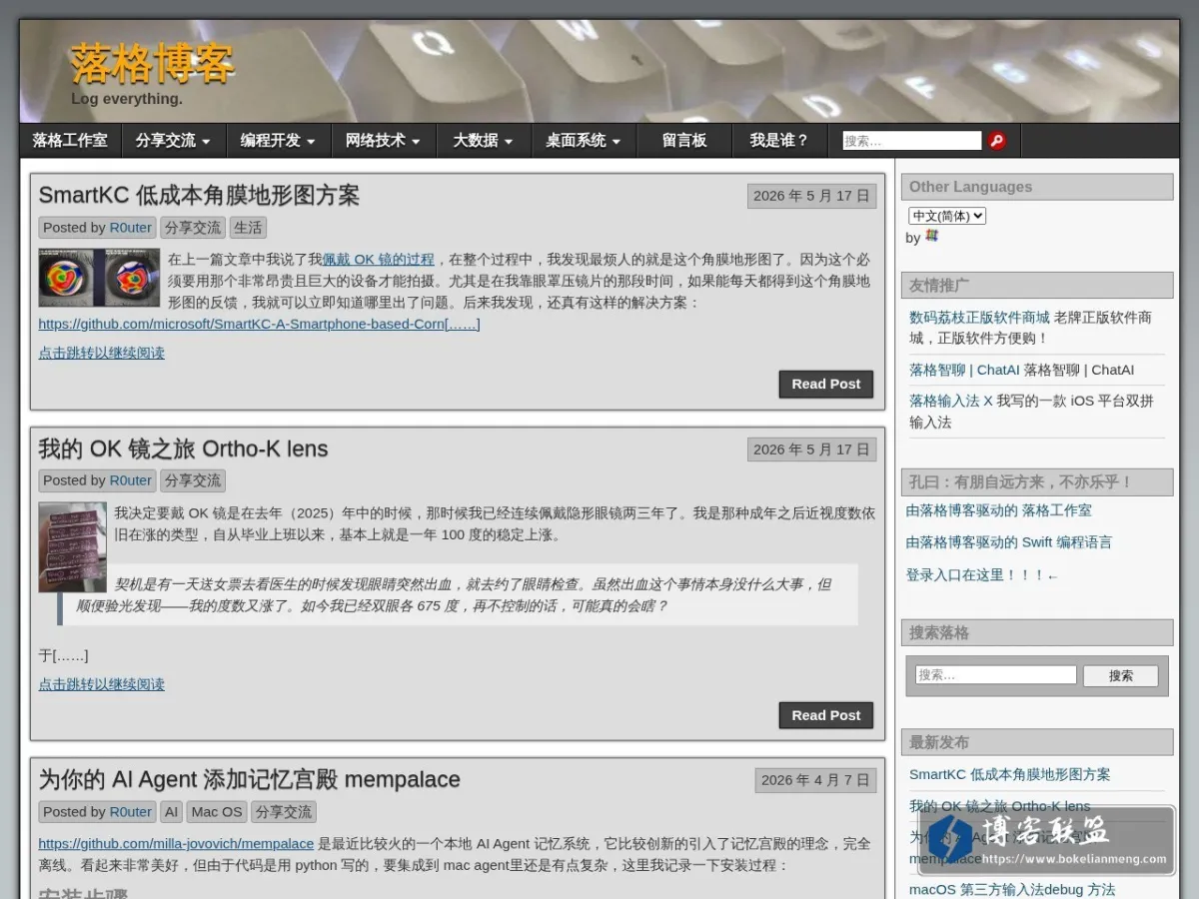Select the Mac OS tag on mempalace post

tap(217, 812)
